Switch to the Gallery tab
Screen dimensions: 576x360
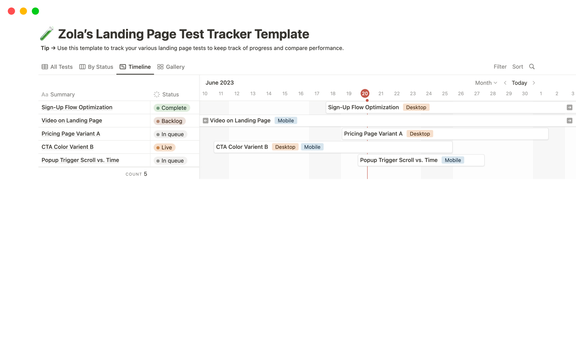(x=171, y=67)
